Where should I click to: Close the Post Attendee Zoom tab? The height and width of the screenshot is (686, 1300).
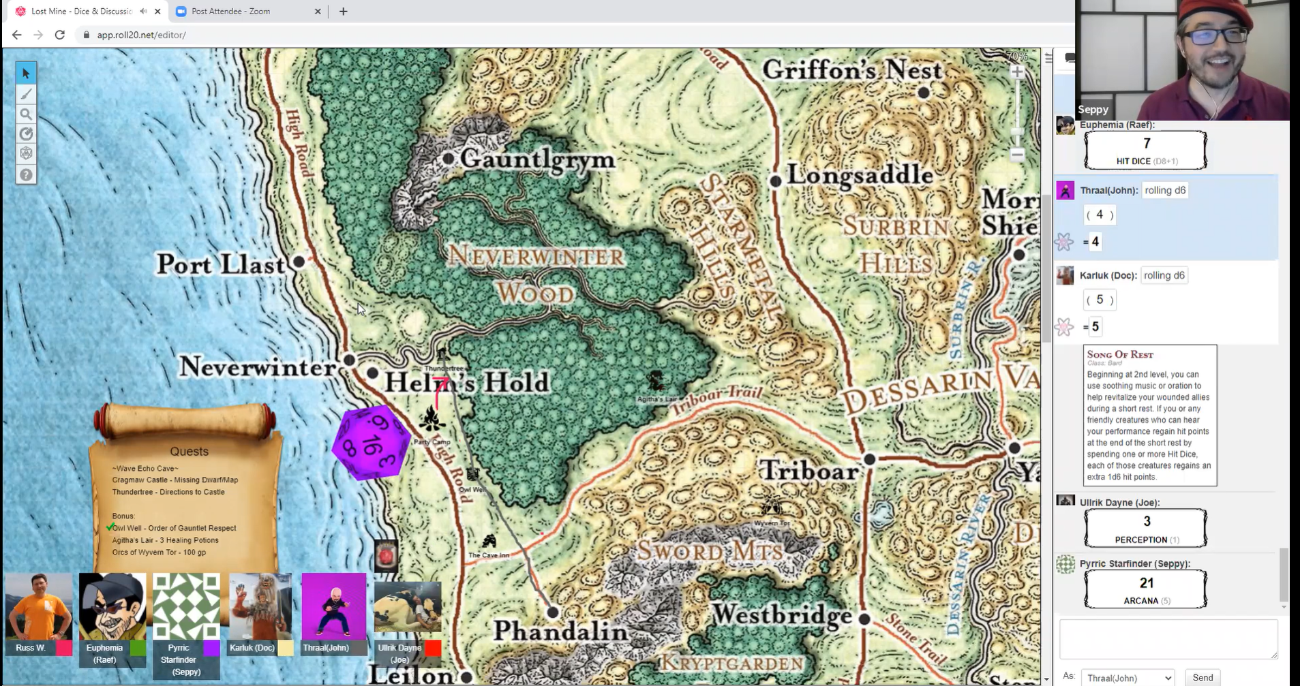pos(318,12)
